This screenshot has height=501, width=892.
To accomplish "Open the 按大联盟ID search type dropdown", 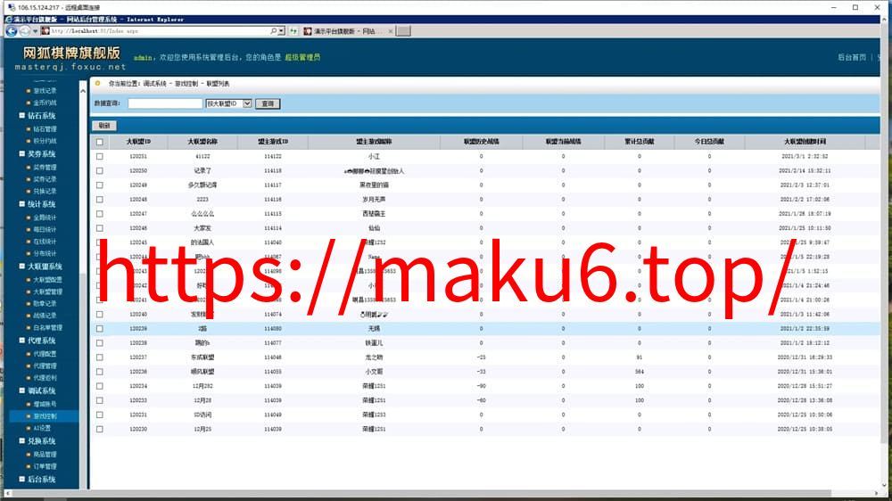I will [x=228, y=103].
